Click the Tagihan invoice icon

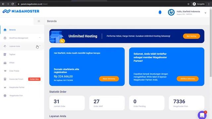(5, 55)
